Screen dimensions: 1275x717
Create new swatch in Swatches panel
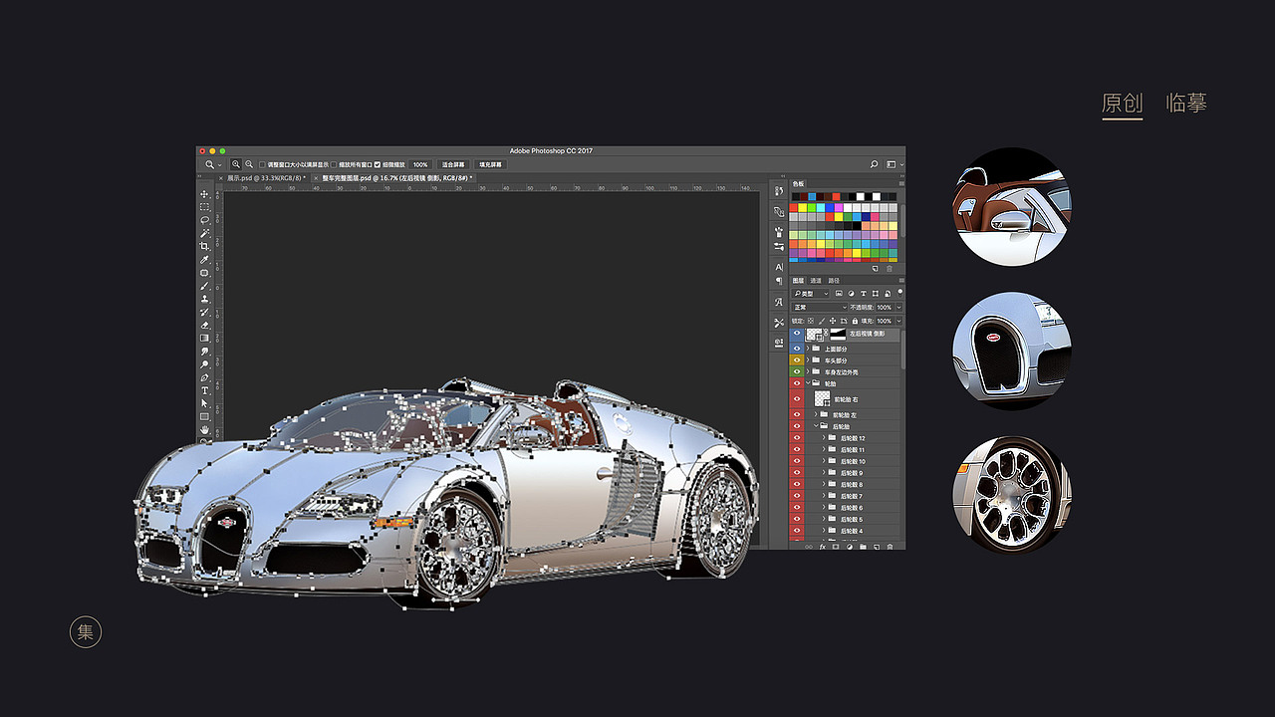[x=876, y=269]
